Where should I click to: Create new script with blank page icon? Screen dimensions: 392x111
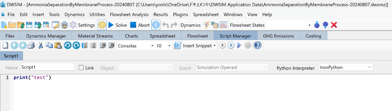coord(6,45)
